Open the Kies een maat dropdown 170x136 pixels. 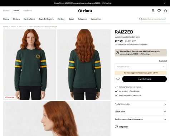coord(141,67)
